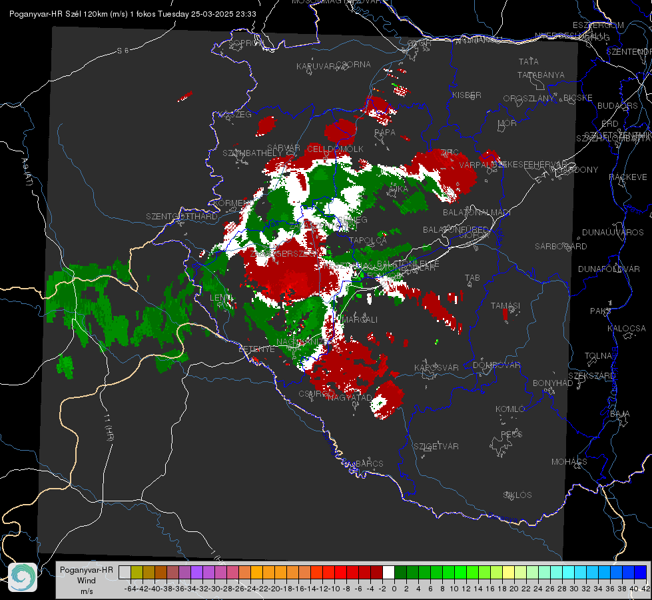This screenshot has height=600, width=652.
Task: Pick the bright green swatch between 10 and 12
Action: tap(460, 572)
